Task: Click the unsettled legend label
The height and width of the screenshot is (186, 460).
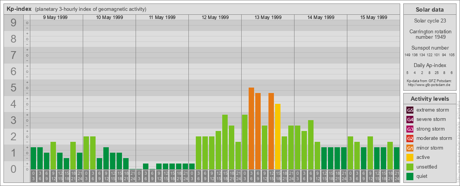Action: (427, 167)
